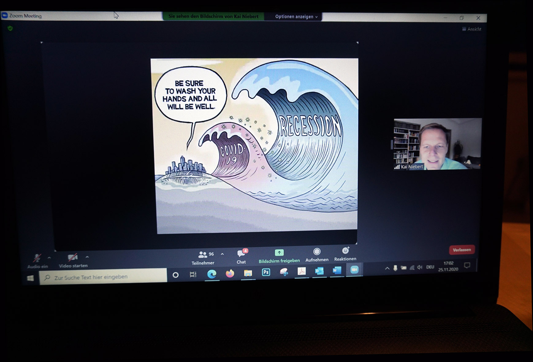Open the Windows Start menu

point(30,278)
